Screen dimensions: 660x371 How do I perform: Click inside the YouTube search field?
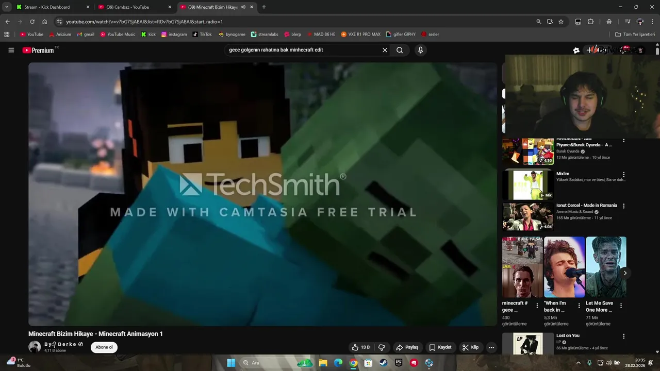coord(304,50)
